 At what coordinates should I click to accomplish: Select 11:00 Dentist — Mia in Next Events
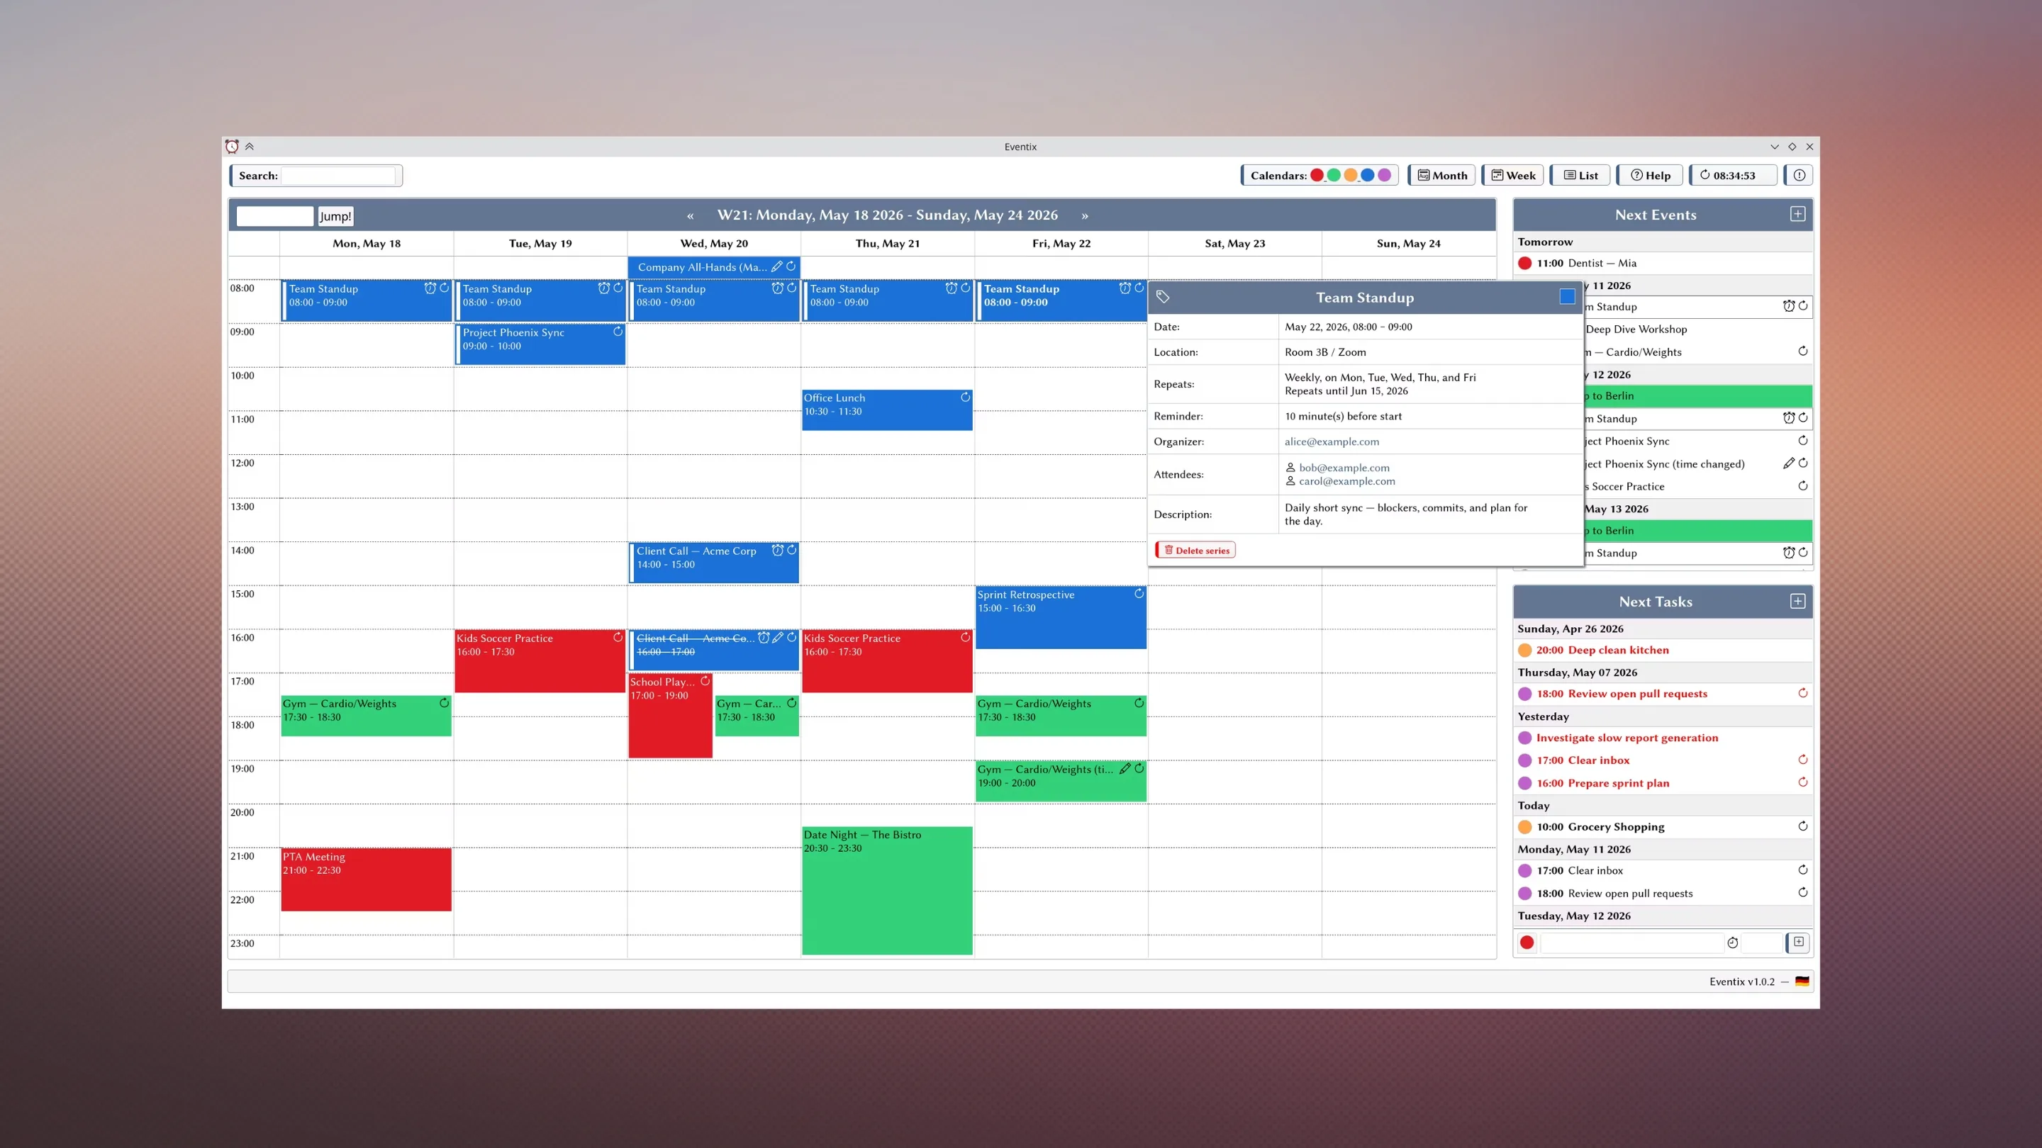point(1662,263)
